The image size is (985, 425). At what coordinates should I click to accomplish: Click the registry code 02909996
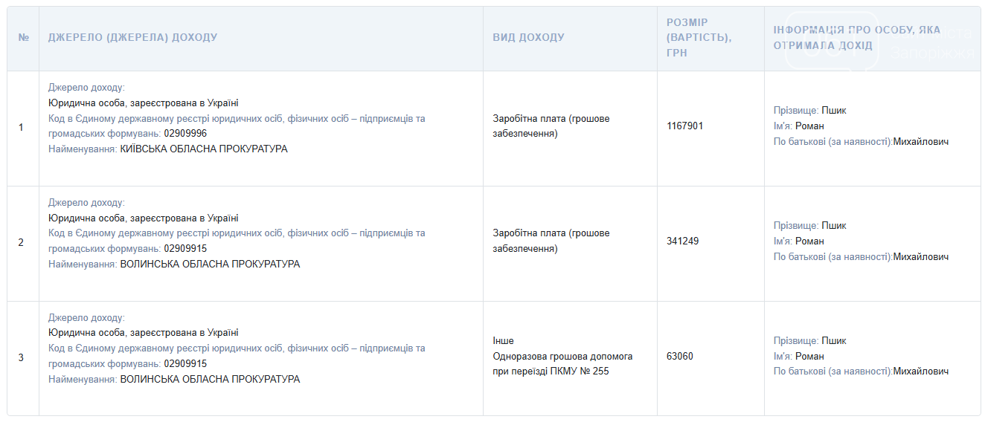[x=185, y=134]
